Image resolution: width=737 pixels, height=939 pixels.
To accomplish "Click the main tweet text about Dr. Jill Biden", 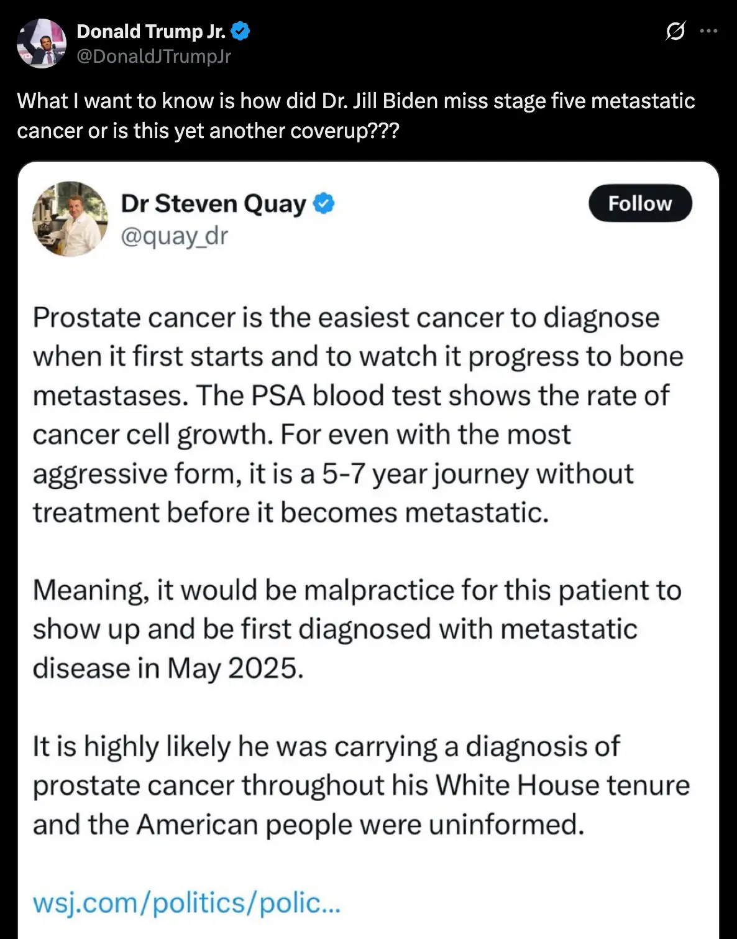I will point(355,116).
